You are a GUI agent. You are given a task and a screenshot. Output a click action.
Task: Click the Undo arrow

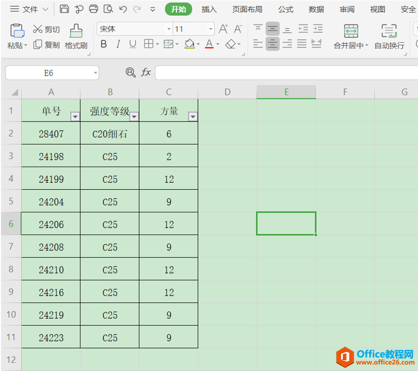(123, 10)
